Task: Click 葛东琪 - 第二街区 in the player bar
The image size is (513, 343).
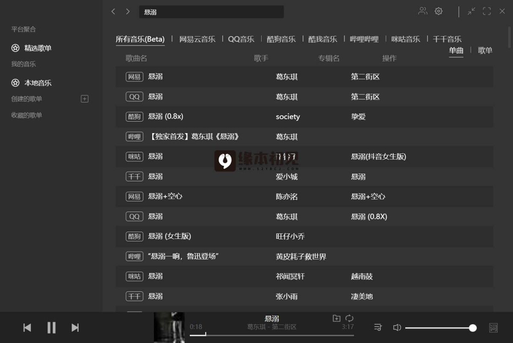Action: point(272,327)
